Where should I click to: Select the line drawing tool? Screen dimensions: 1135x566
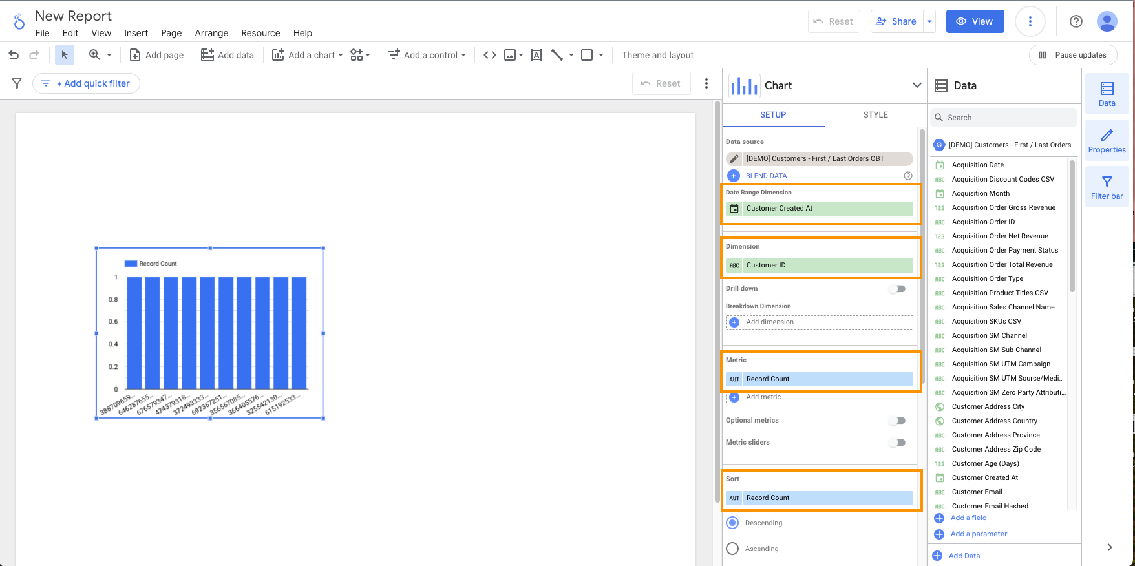[557, 55]
